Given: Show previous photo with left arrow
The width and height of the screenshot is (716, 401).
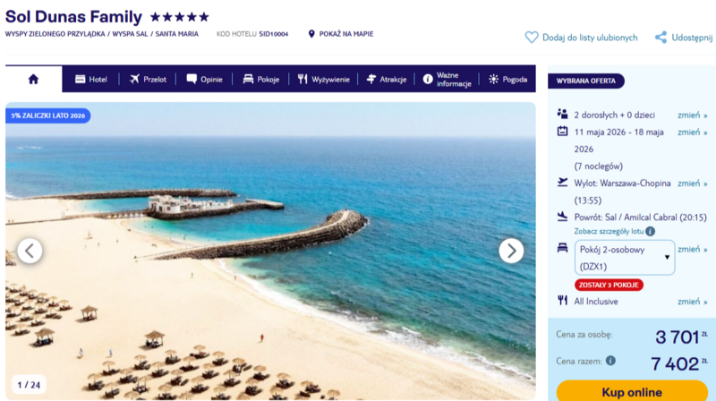Looking at the screenshot, I should point(30,251).
